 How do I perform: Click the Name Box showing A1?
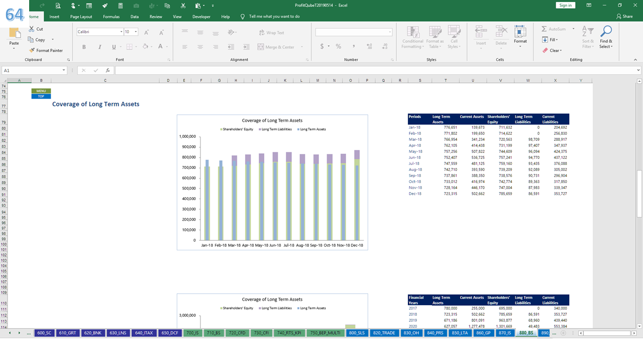tap(33, 70)
